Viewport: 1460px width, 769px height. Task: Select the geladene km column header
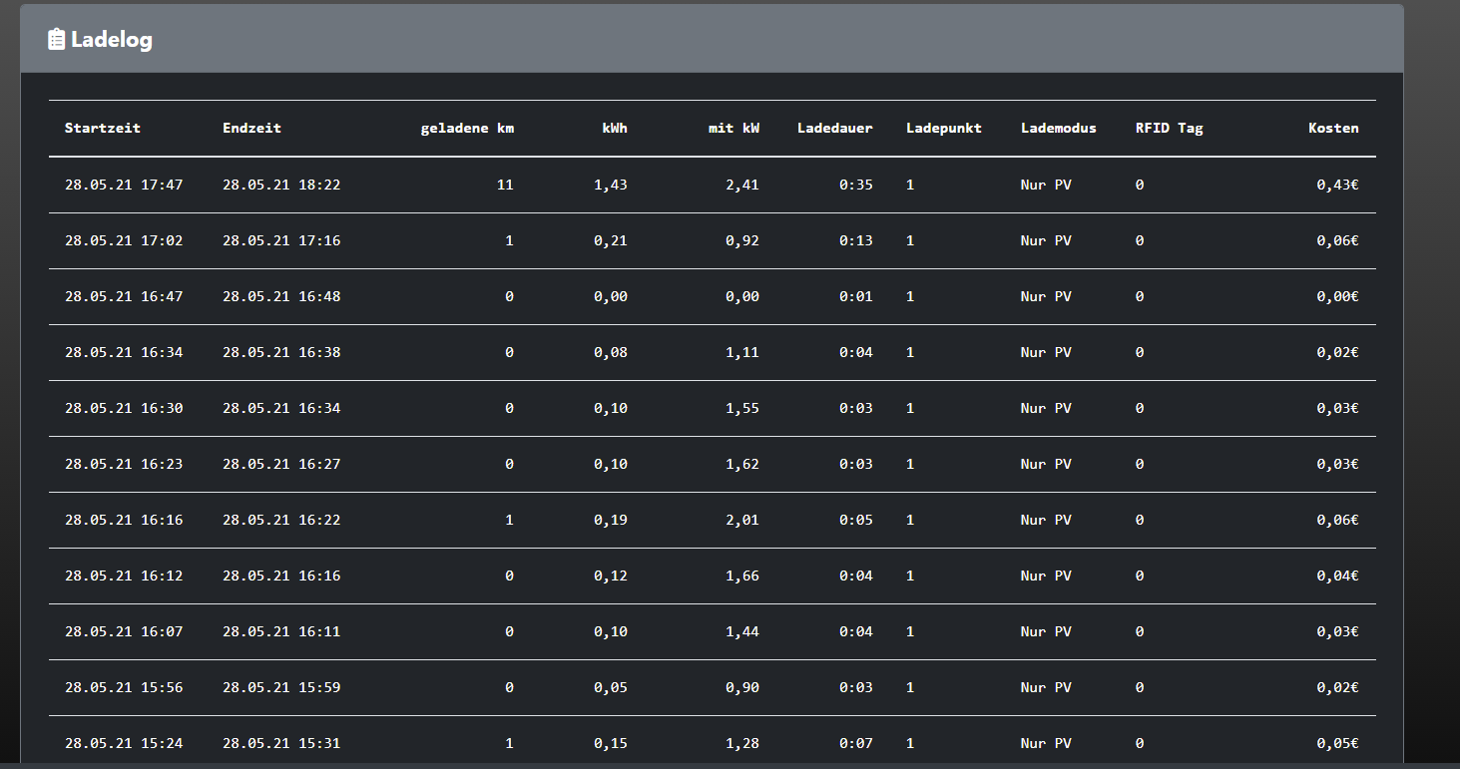click(467, 128)
